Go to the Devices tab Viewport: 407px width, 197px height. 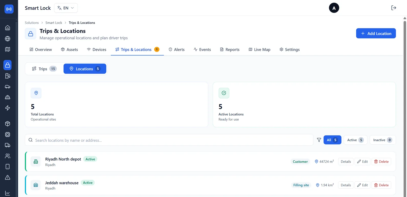[97, 50]
